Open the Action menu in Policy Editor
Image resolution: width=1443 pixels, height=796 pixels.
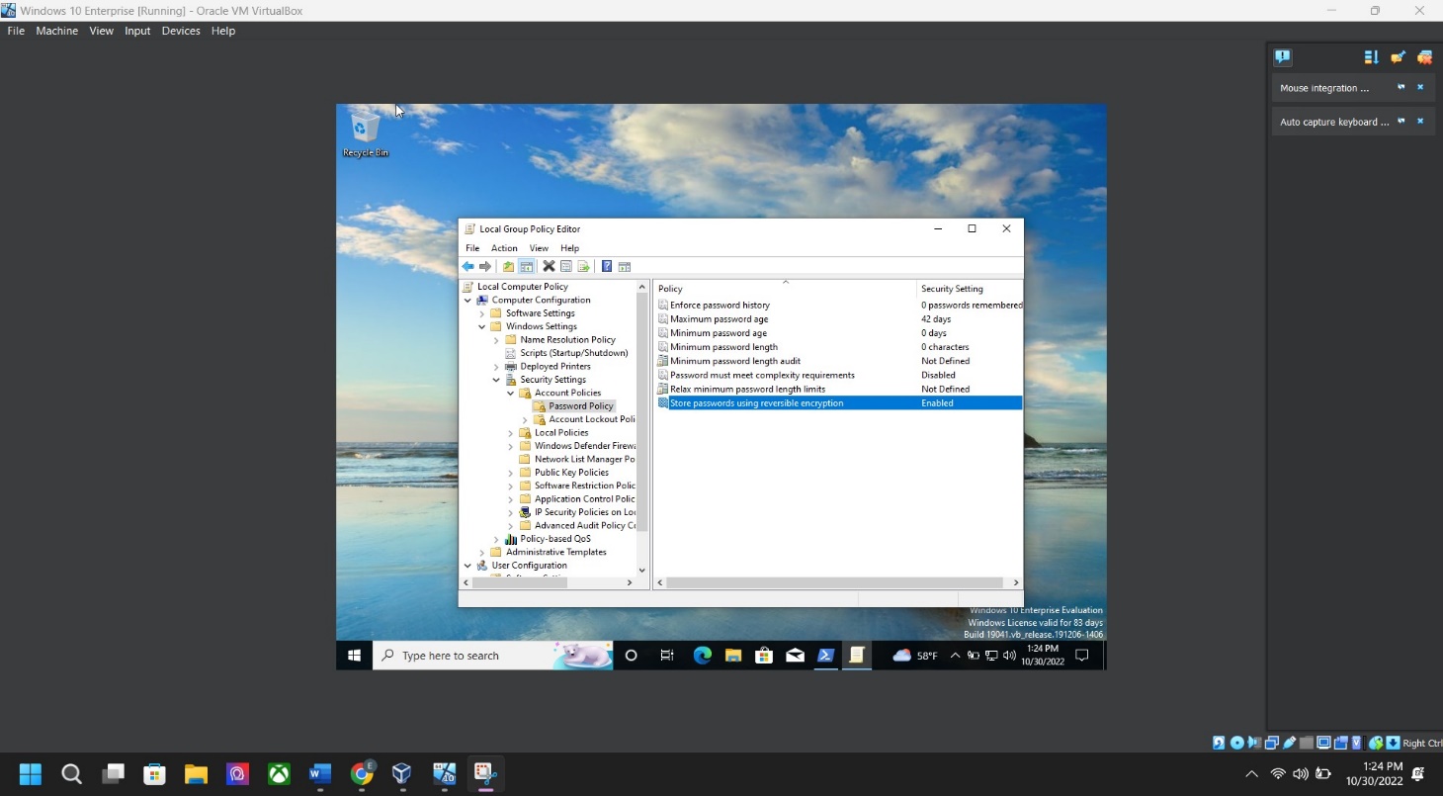point(504,248)
